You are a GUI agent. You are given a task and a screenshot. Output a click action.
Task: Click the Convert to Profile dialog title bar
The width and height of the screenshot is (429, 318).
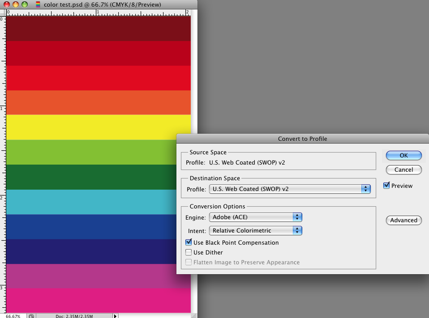[303, 139]
